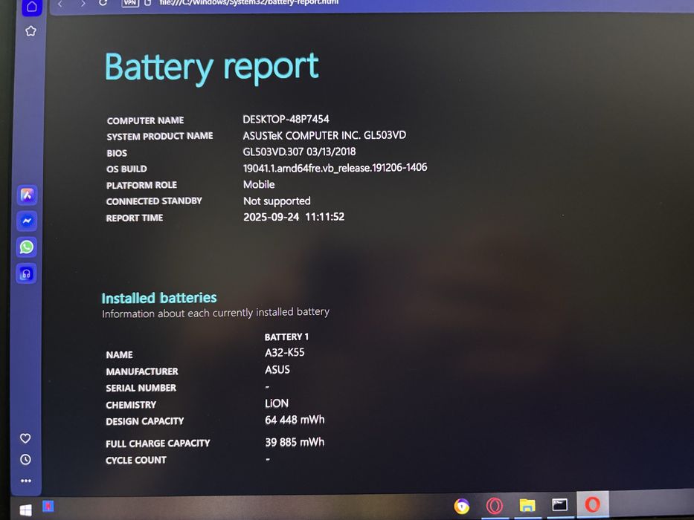Screen dimensions: 694x520
Task: Click the Installed batteries section heading
Action: pos(159,298)
